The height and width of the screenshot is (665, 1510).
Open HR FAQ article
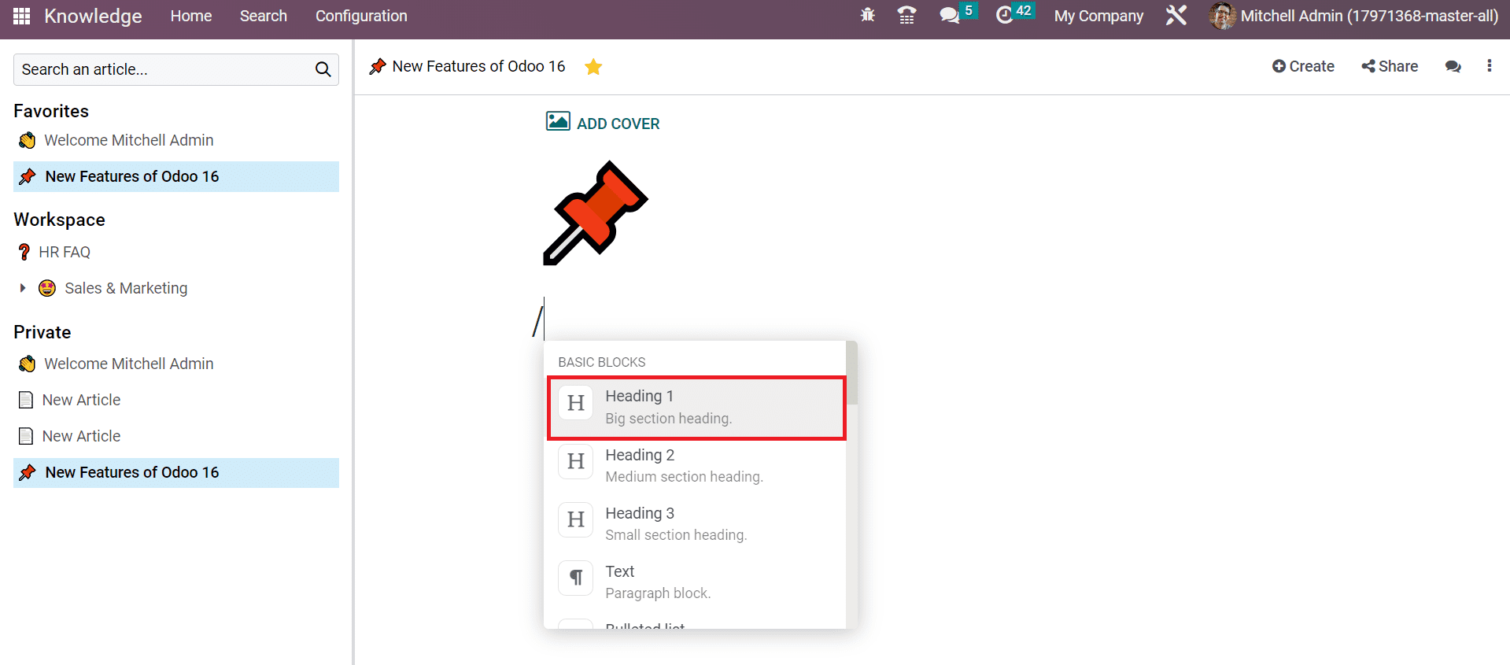[65, 253]
